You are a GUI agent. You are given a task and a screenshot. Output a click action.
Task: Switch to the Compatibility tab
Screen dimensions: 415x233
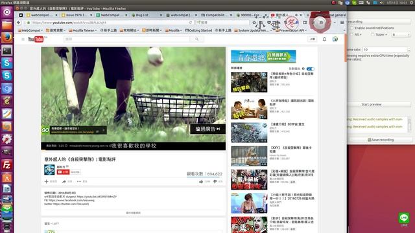pos(216,15)
